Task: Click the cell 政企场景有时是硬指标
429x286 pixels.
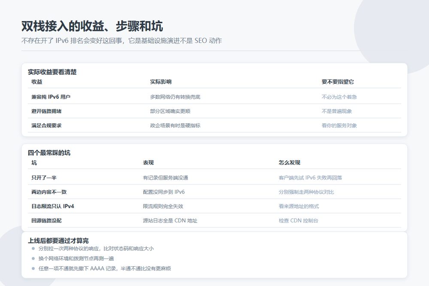Action: click(175, 125)
